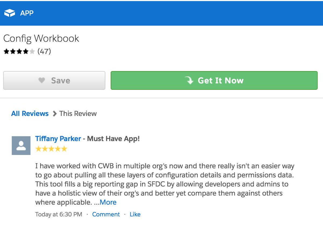Like Tiffany Parker's review
This screenshot has height=226, width=323.
[135, 214]
